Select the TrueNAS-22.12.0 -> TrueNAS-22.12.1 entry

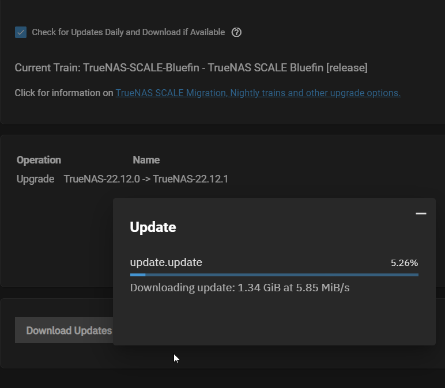[x=146, y=179]
